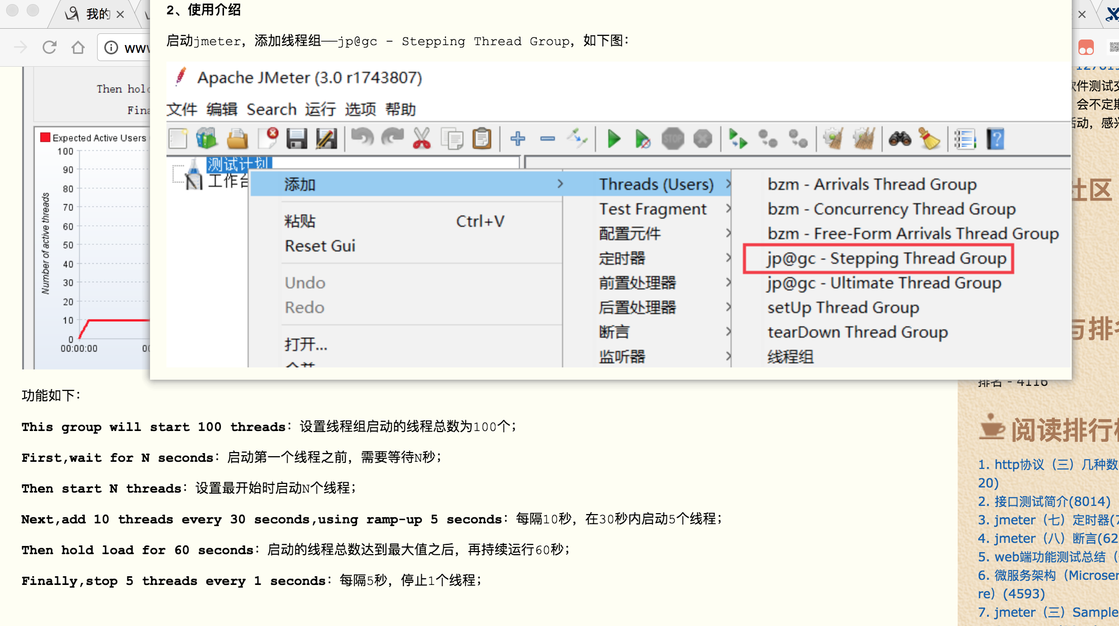Select jp@gc - Stepping Thread Group entry
This screenshot has height=626, width=1119.
tap(887, 258)
